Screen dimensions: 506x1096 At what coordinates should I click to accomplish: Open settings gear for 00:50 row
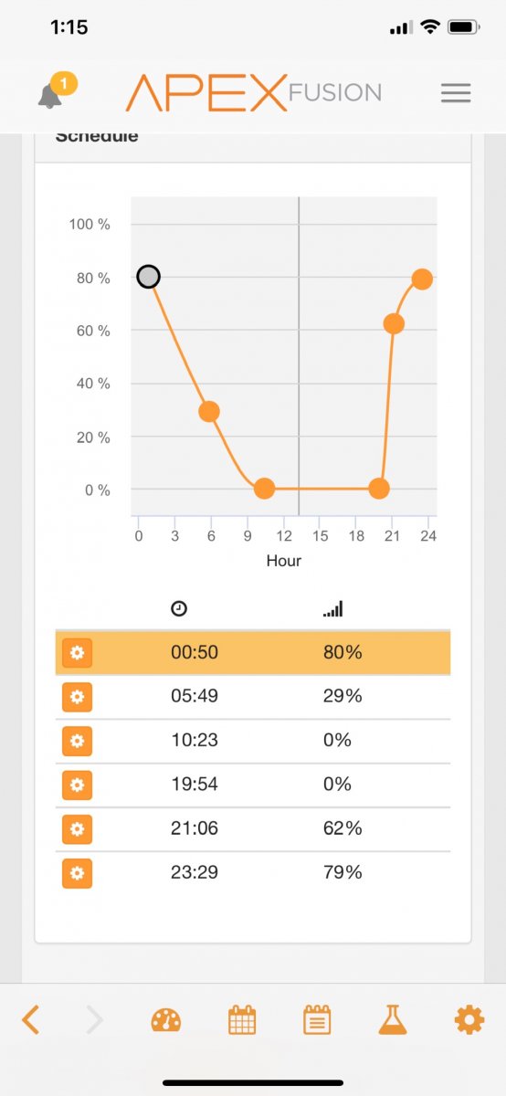(x=78, y=653)
